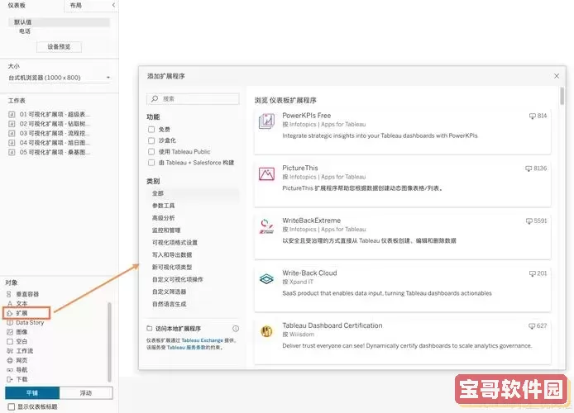Click the Write-Back Cloud title
The height and width of the screenshot is (413, 574).
click(309, 273)
